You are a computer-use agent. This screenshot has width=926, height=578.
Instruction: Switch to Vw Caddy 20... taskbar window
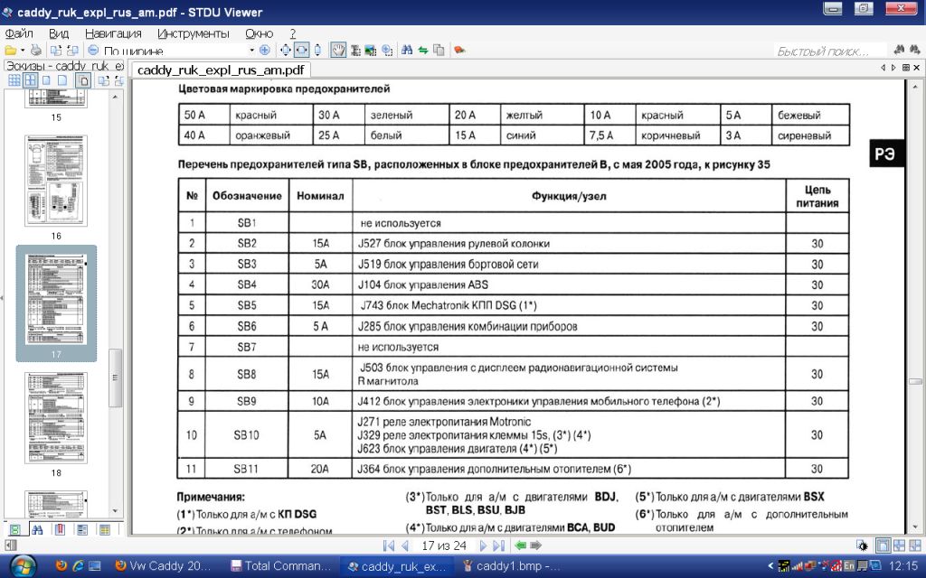[x=164, y=566]
